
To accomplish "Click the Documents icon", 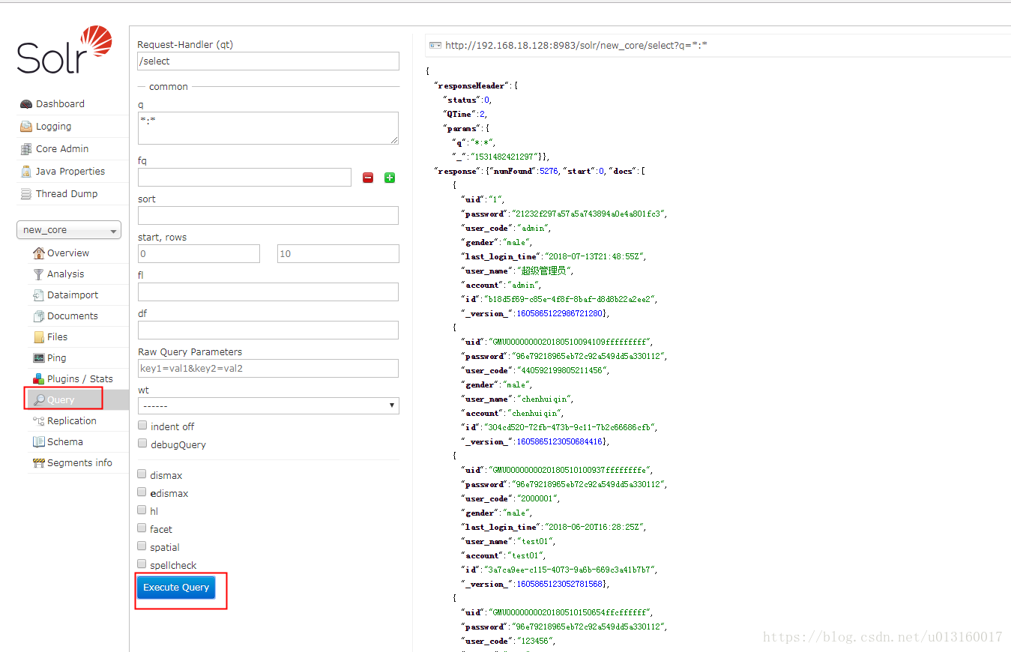I will (x=38, y=316).
